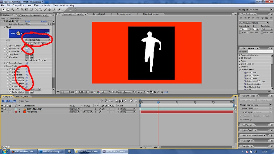Select the Eraser tool
274x154 pixels.
coord(54,10)
